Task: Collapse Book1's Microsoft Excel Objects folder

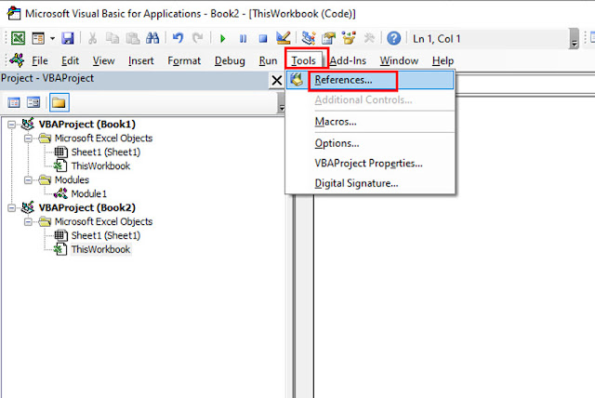Action: 28,139
